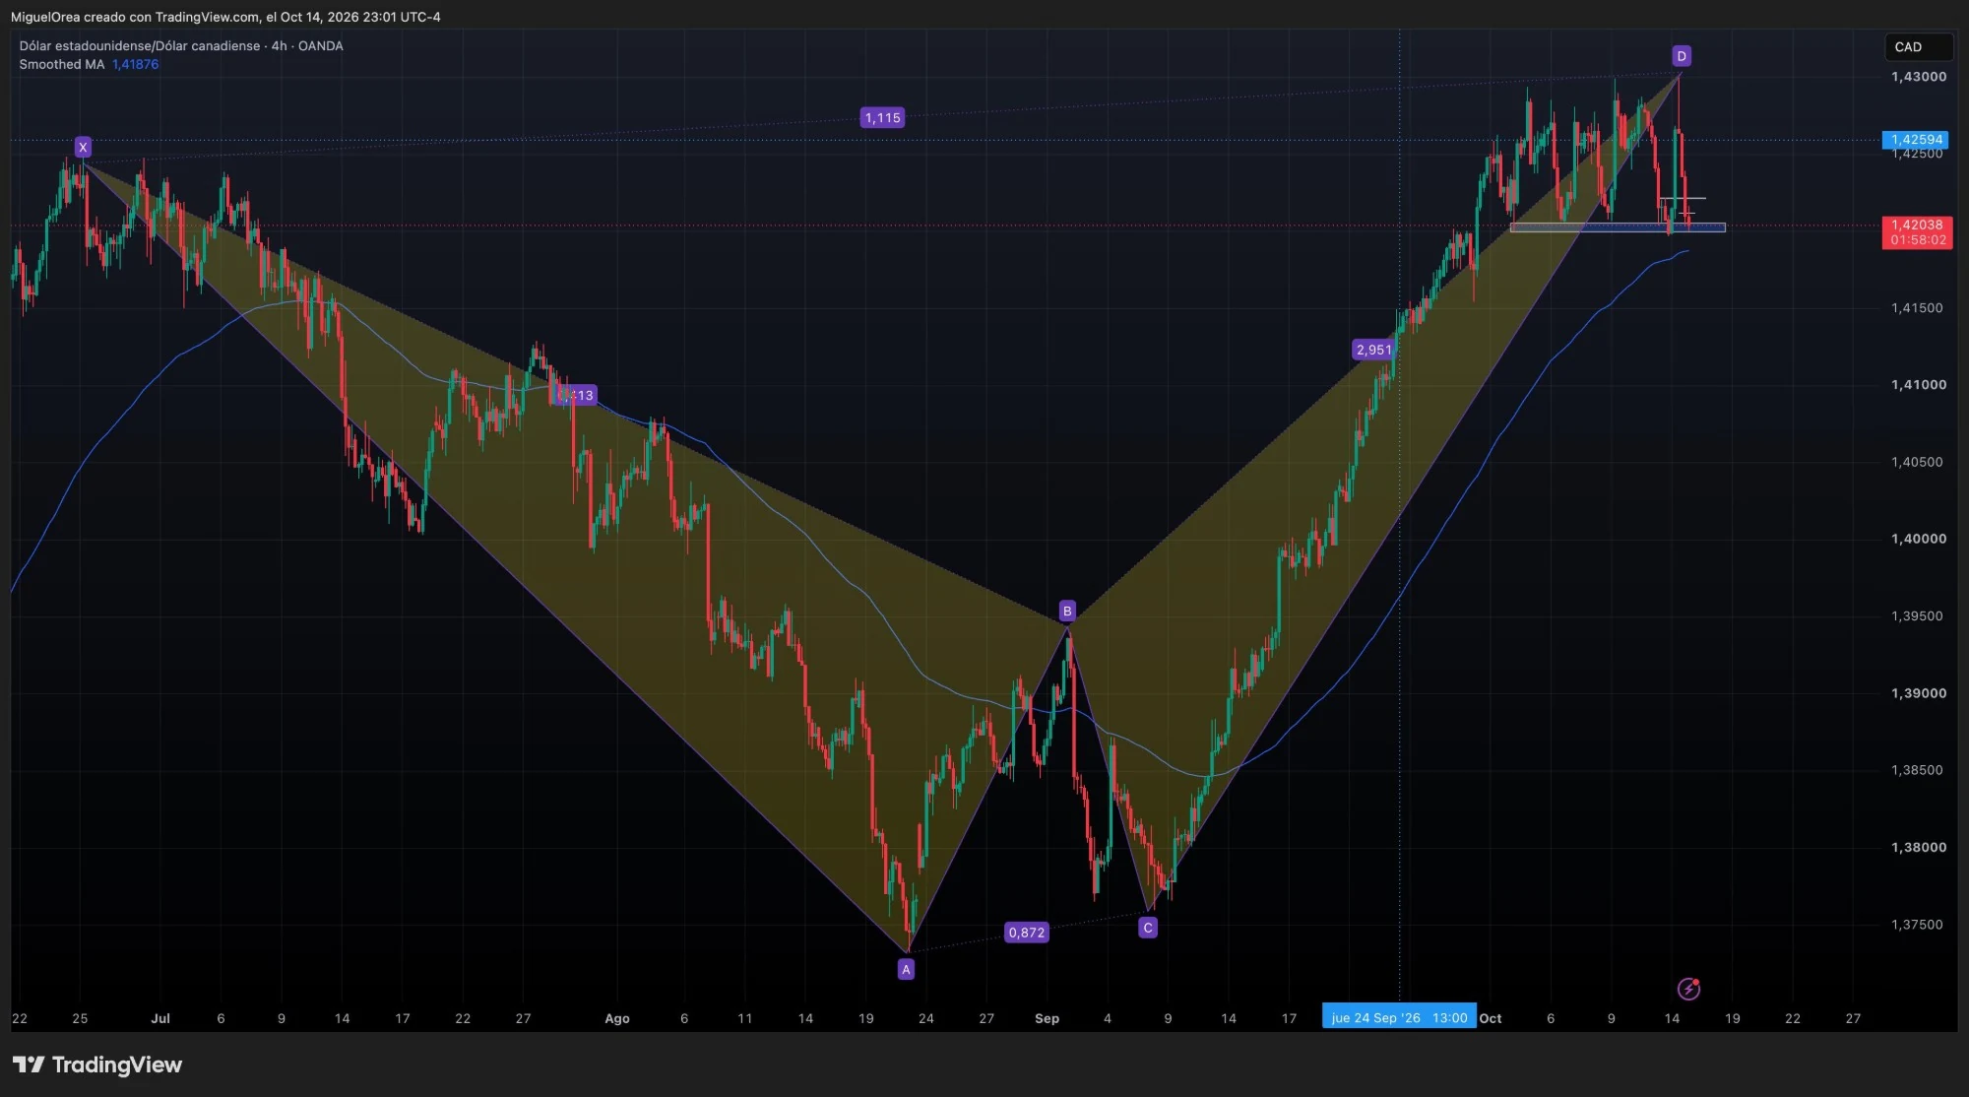Click the Sep label on the time axis
Screen dimensions: 1969x1097
1047,1018
